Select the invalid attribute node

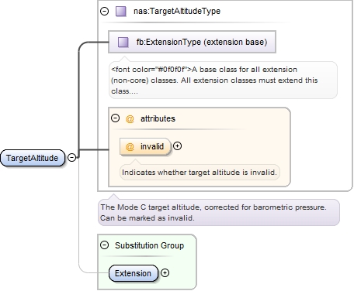145,146
